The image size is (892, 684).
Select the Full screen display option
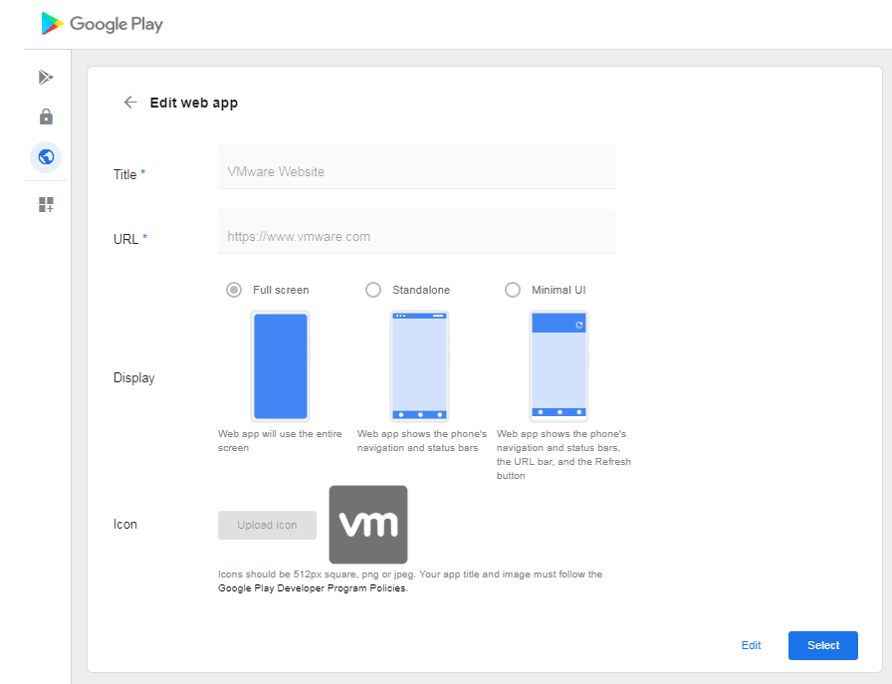[233, 289]
